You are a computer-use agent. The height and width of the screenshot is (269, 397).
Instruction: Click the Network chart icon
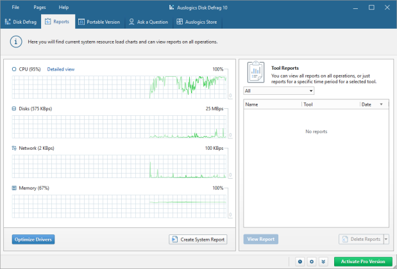14,148
